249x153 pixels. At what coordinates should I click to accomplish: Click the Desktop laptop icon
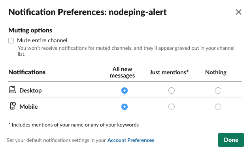[x=12, y=90]
